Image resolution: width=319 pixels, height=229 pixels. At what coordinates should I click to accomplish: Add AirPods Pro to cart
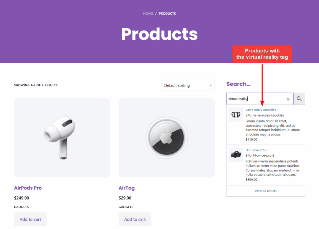click(30, 219)
